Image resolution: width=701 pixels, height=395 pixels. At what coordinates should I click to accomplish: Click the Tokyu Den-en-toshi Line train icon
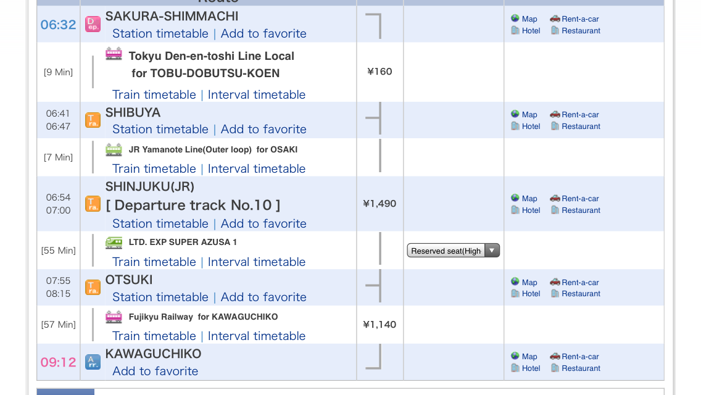coord(114,54)
